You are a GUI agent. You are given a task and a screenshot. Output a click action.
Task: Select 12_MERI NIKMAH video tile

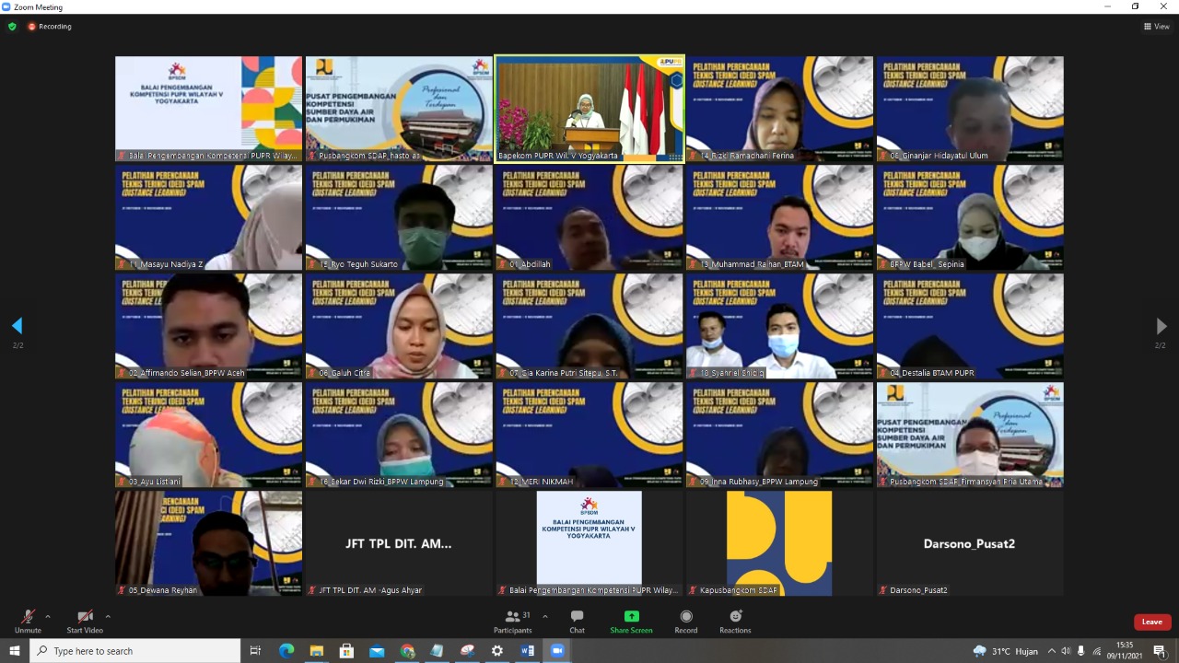coord(589,435)
